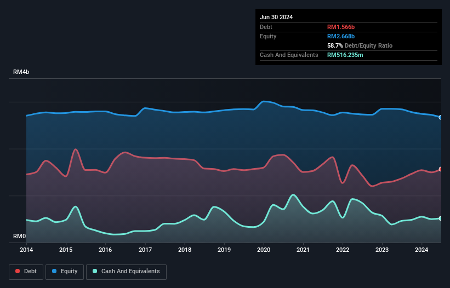Click the RM1.566b debt value
The width and height of the screenshot is (450, 288).
point(341,27)
